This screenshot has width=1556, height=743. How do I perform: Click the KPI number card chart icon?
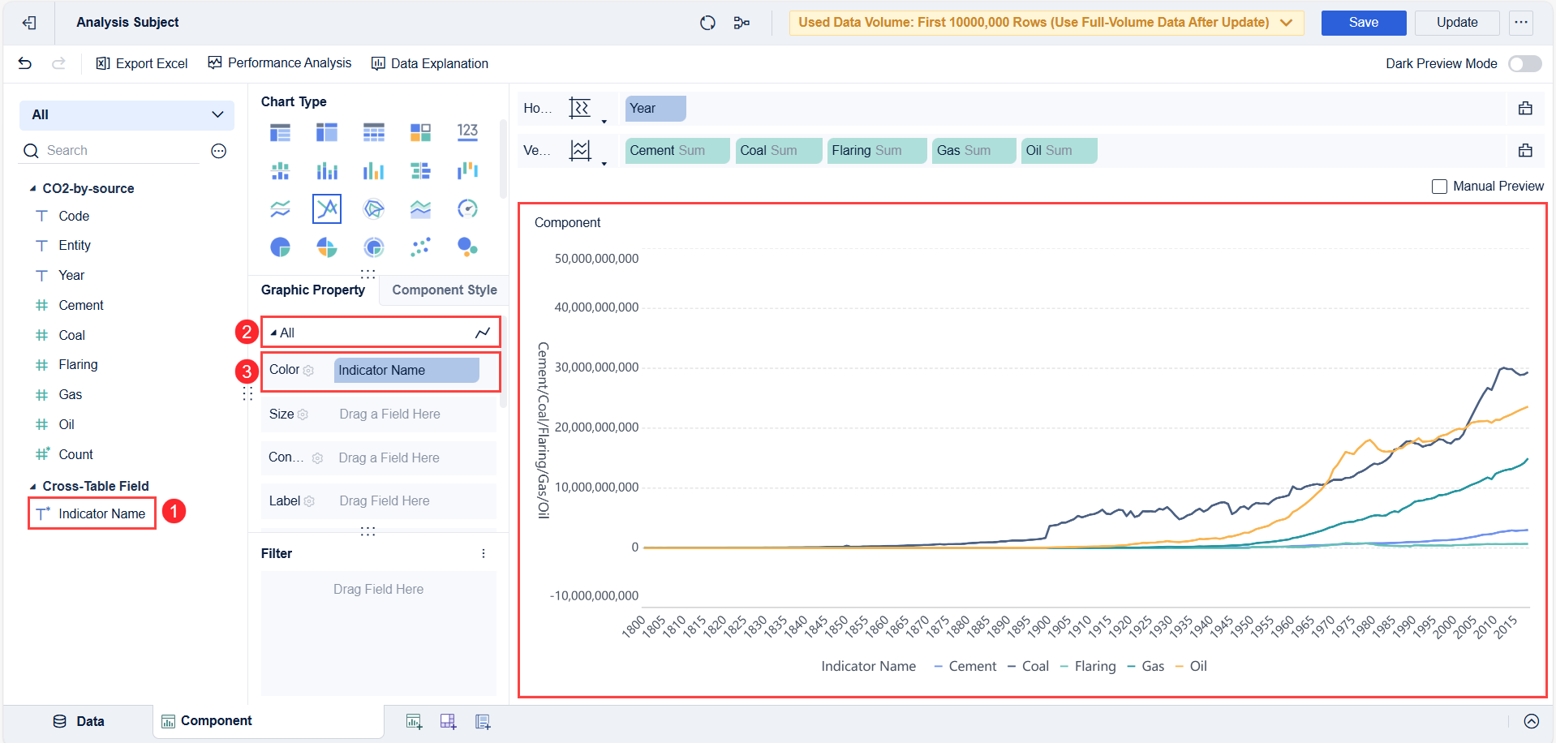pyautogui.click(x=467, y=131)
